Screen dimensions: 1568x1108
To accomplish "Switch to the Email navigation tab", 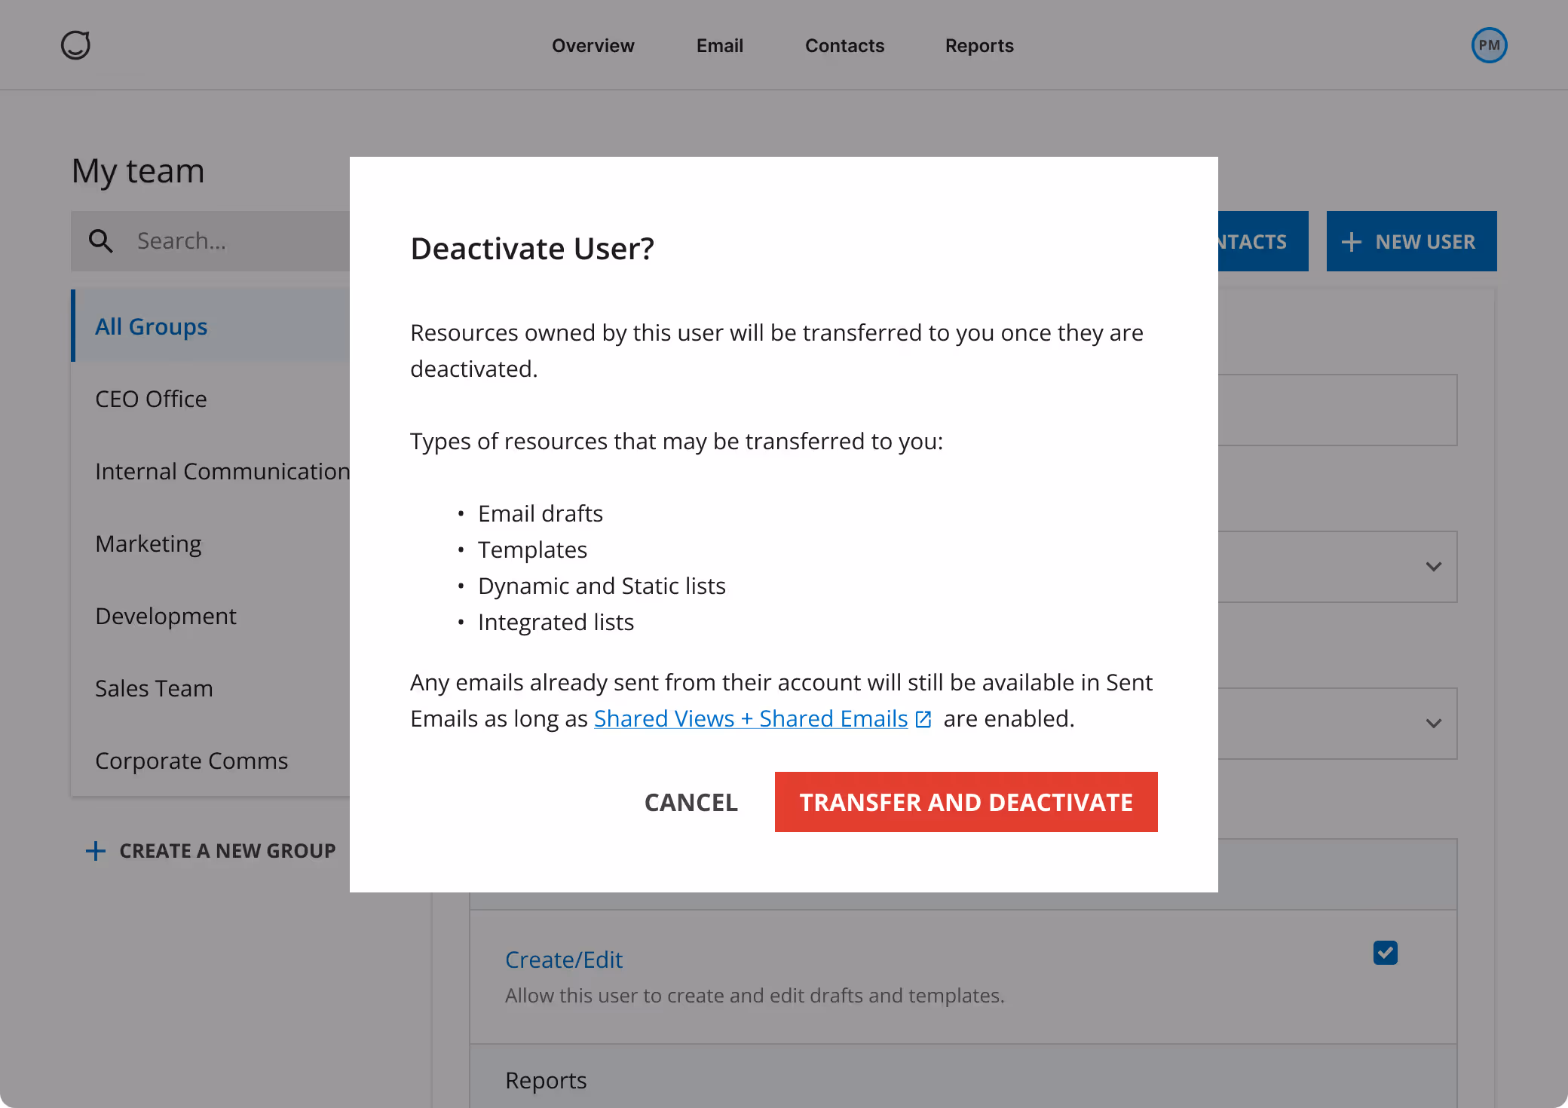I will [719, 45].
